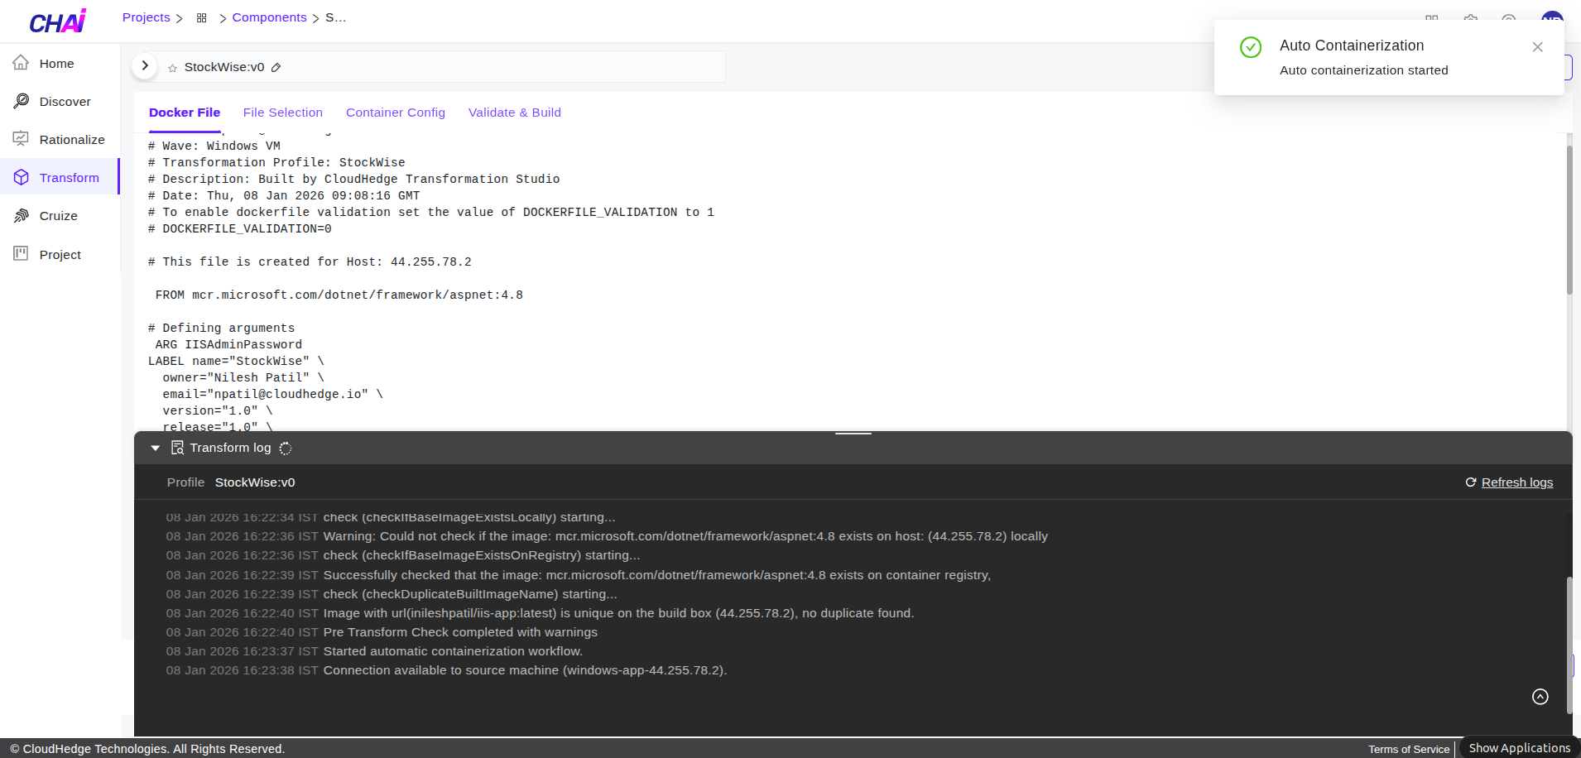Click the green check success icon
The width and height of the screenshot is (1581, 758).
click(1251, 47)
